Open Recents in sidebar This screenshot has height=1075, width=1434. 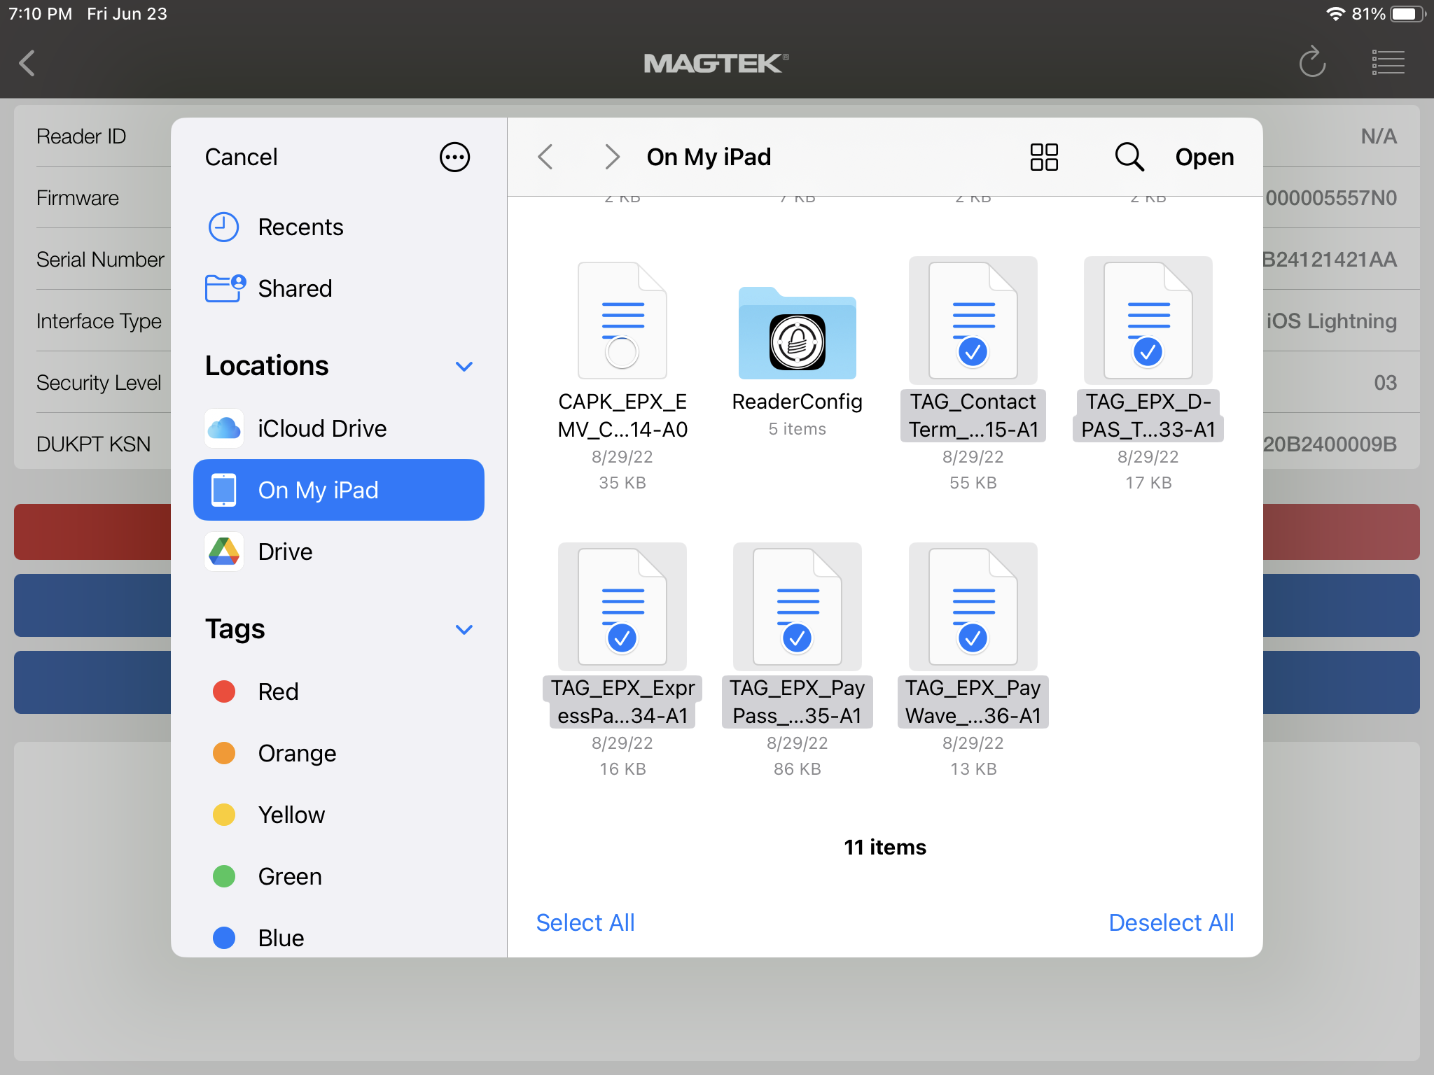point(339,227)
